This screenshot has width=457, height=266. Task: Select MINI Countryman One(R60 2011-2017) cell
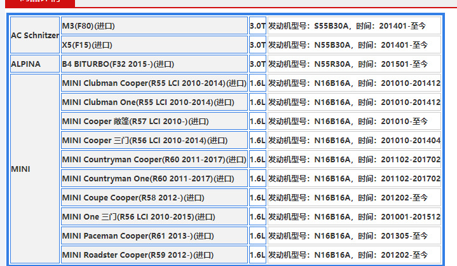click(154, 178)
